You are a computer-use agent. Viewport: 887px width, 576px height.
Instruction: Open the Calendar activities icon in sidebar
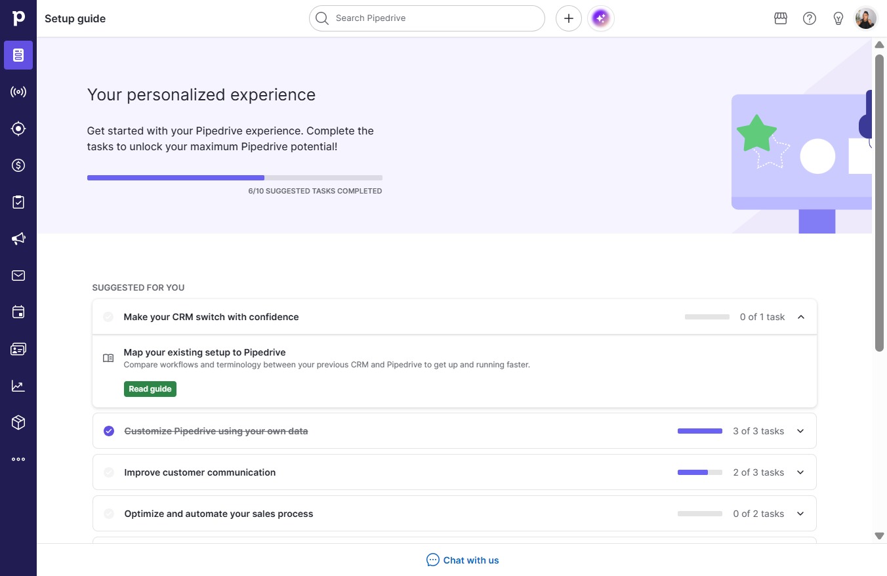click(18, 312)
